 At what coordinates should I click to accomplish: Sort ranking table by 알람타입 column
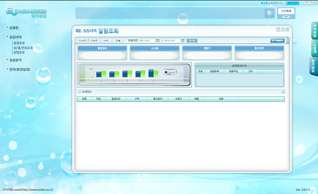coord(233,72)
